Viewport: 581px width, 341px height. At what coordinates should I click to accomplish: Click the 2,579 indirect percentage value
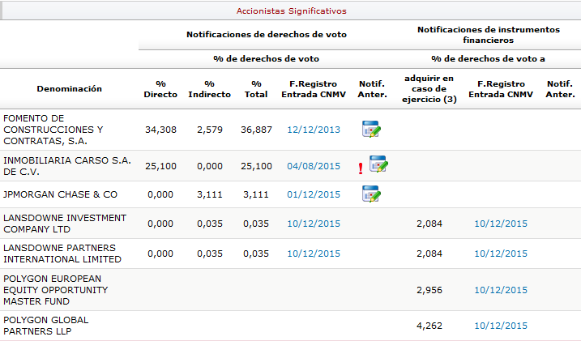point(210,130)
